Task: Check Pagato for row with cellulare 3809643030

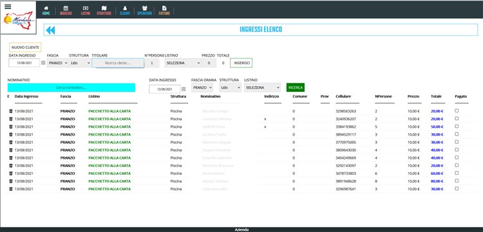Action: (x=457, y=149)
